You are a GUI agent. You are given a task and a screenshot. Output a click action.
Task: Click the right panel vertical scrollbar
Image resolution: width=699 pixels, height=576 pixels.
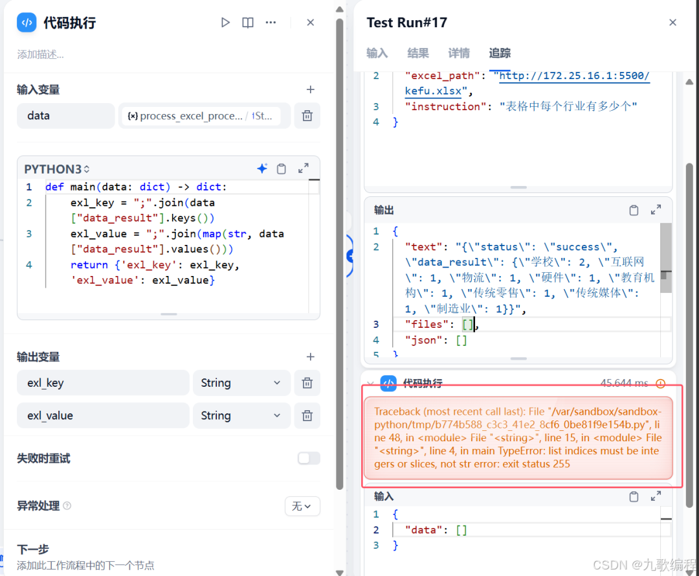tap(689, 334)
